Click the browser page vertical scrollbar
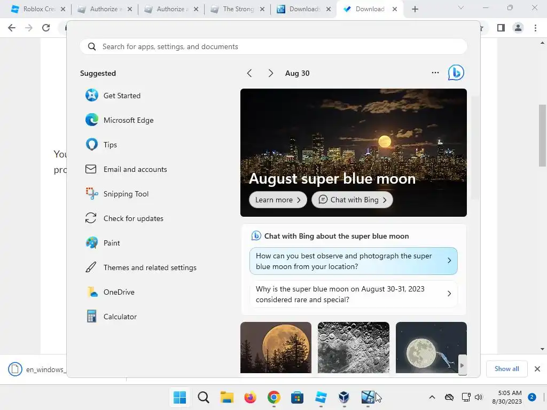The height and width of the screenshot is (410, 547). [543, 136]
